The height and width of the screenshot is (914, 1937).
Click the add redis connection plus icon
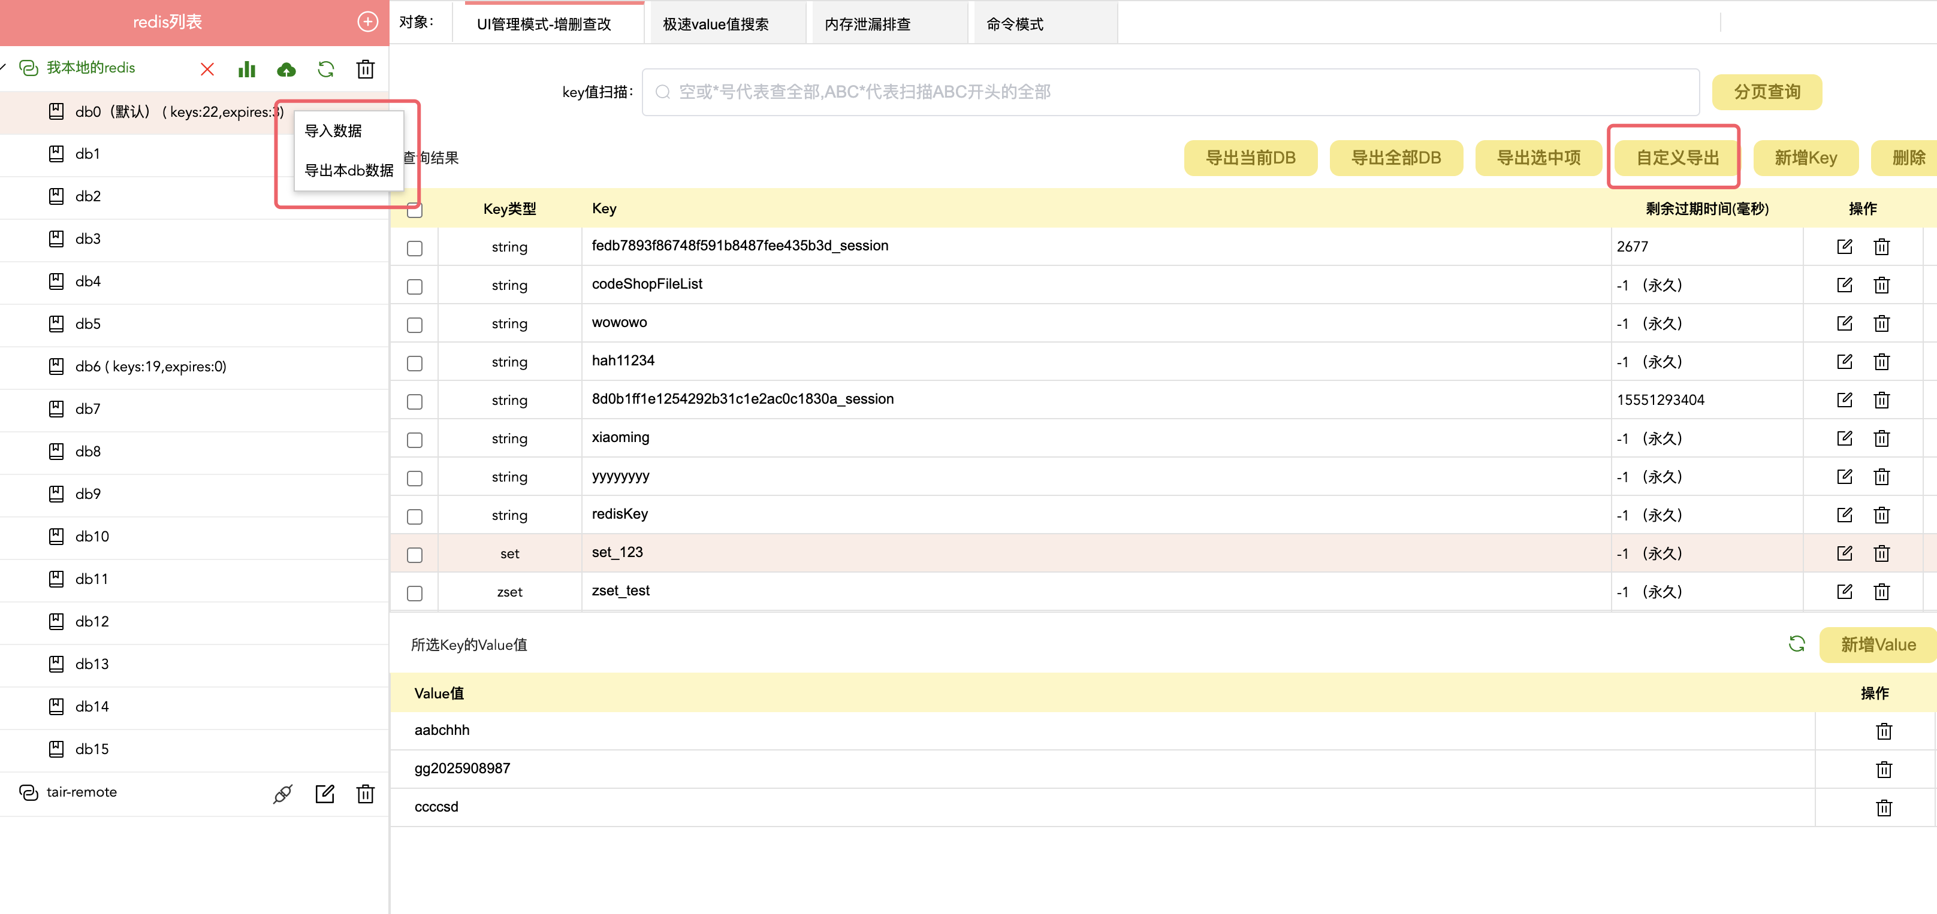point(367,22)
